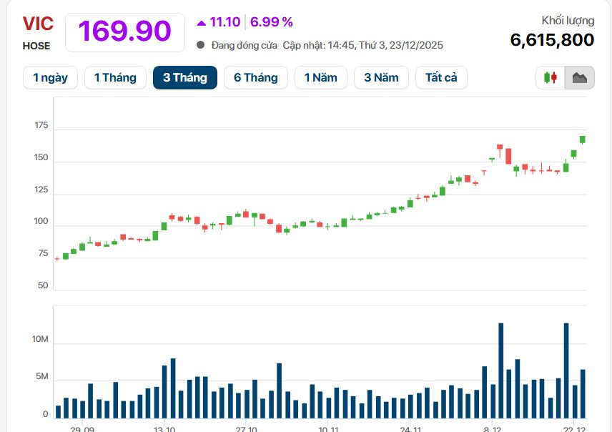Click the tall red candle near 8.12
This screenshot has width=612, height=432.
tap(508, 156)
